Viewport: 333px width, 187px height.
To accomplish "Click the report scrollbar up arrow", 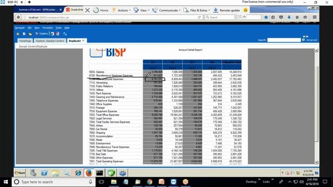I will click(316, 50).
